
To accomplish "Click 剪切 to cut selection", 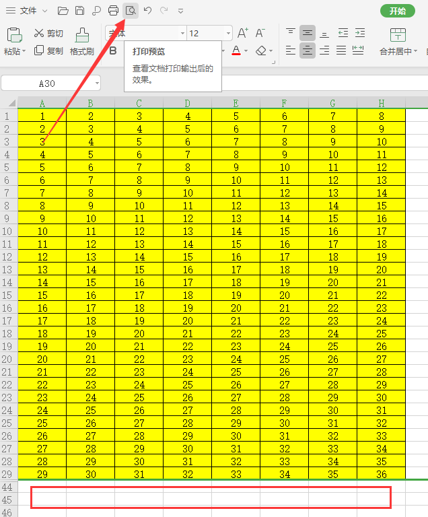I will point(48,33).
